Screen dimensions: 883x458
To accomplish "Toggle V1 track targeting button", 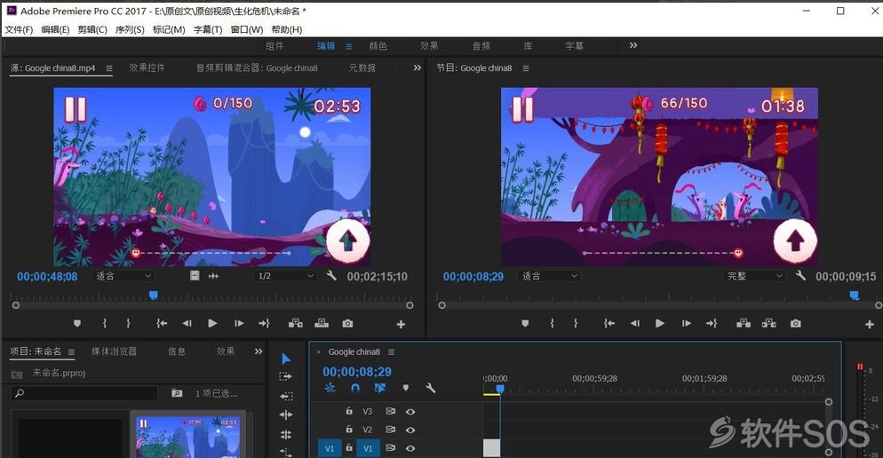I will [368, 448].
